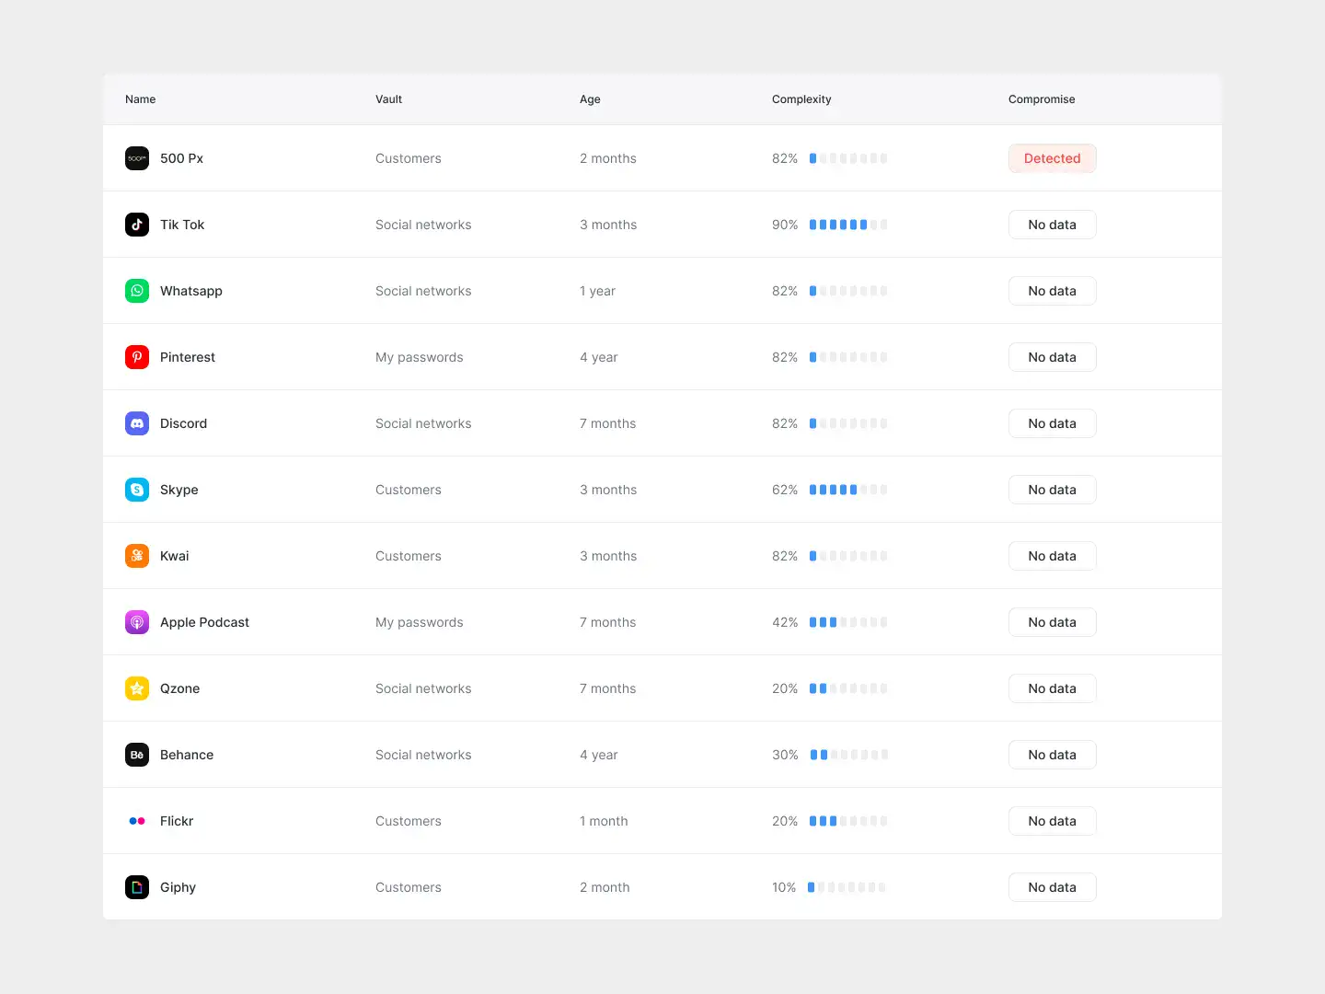Click No data button in Giphy row
This screenshot has height=994, width=1325.
(x=1052, y=887)
